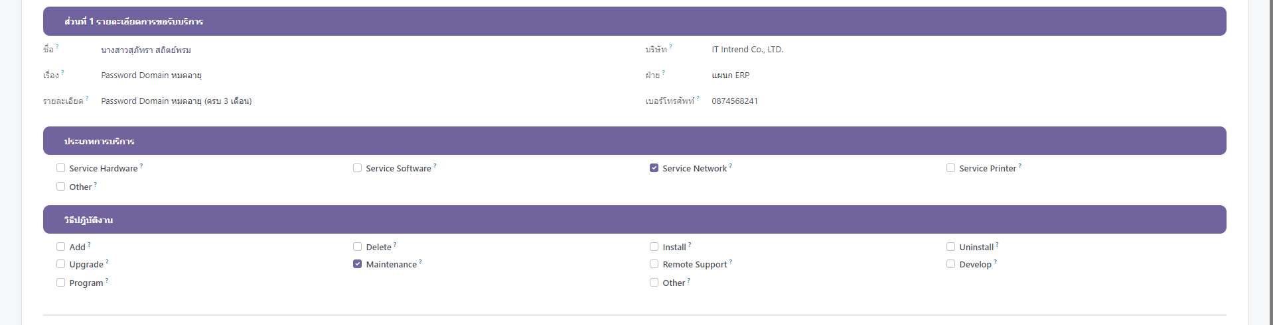Check the Develop checkbox
This screenshot has height=325, width=1273.
951,264
